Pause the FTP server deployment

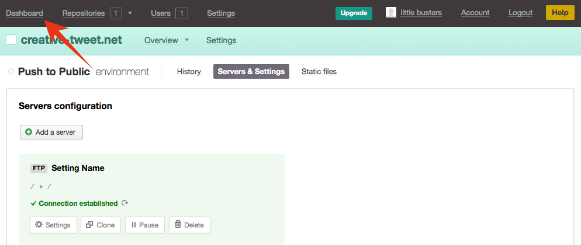pyautogui.click(x=144, y=225)
